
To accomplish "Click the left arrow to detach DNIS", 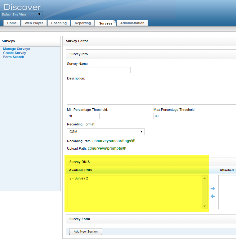I will (x=213, y=196).
